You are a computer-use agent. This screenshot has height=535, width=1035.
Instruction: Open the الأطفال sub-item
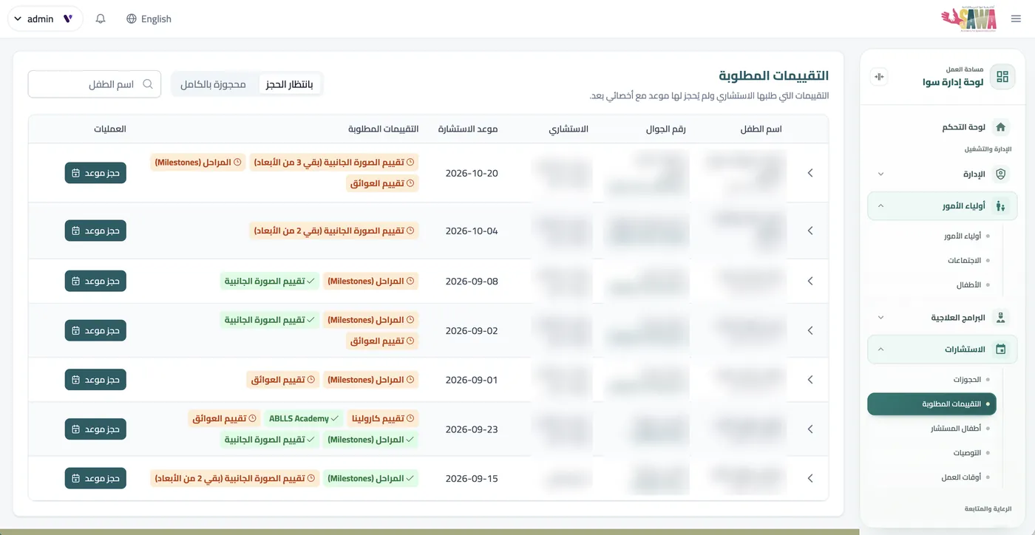coord(968,285)
